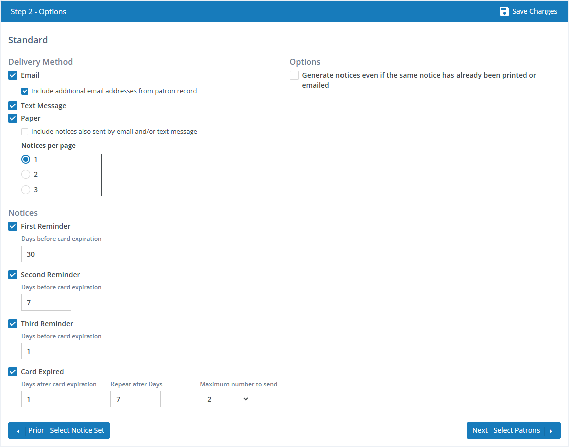Click the Standard notice set heading
Viewport: 569px width, 447px height.
[28, 40]
